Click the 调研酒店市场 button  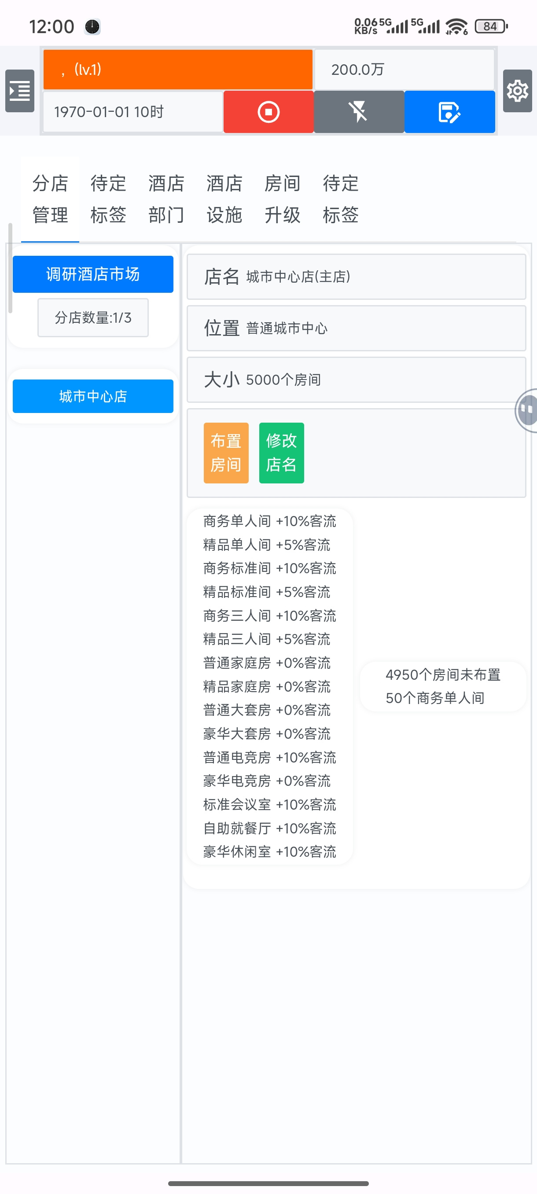(93, 274)
